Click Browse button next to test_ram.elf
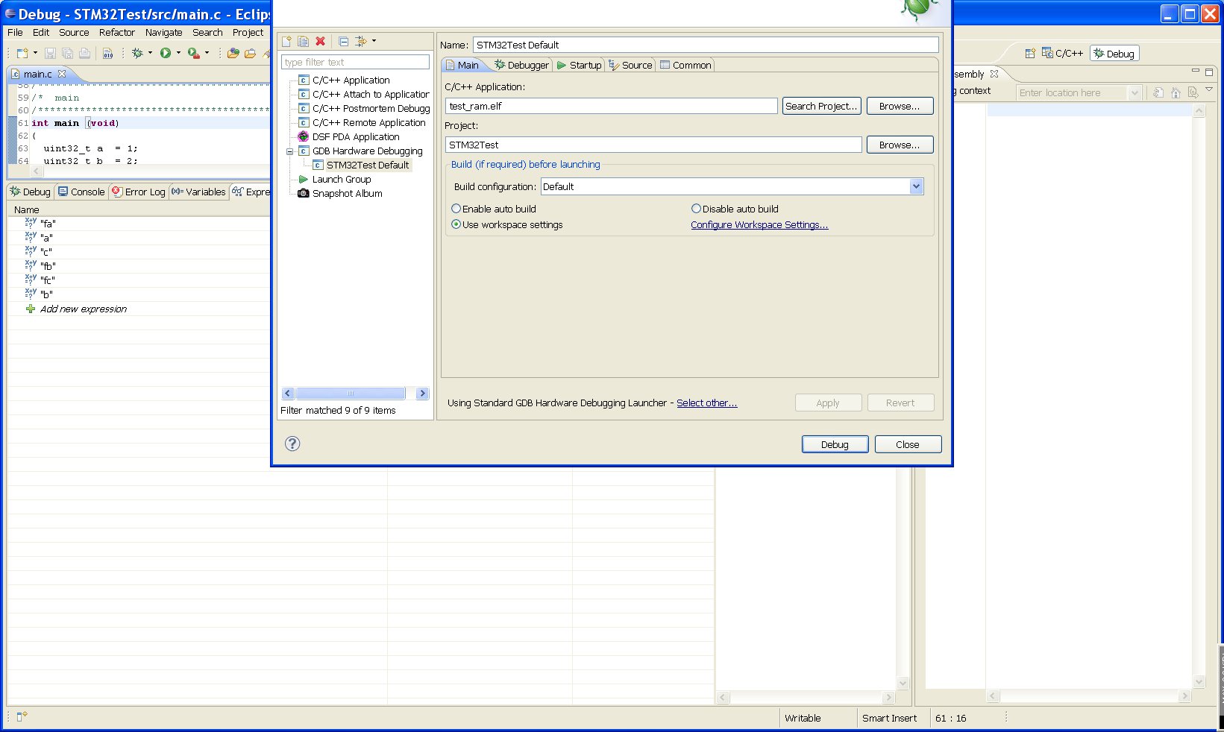This screenshot has width=1224, height=732. [x=900, y=106]
